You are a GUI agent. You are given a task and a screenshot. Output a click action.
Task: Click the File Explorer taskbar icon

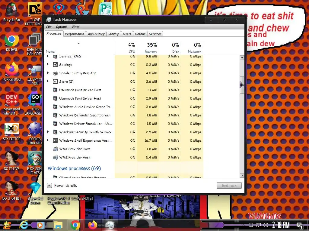point(58,225)
